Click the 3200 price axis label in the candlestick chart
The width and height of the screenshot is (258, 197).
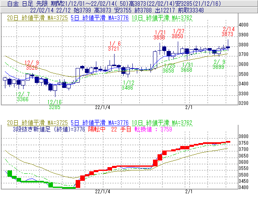click(x=244, y=103)
